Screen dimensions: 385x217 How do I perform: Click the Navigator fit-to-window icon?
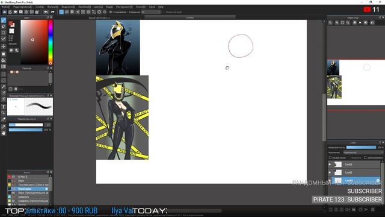click(342, 23)
